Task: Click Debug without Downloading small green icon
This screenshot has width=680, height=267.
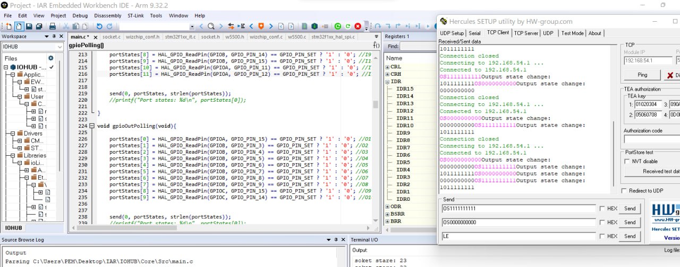Action: pos(348,26)
